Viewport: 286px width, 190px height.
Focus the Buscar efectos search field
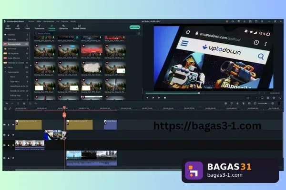pos(85,33)
